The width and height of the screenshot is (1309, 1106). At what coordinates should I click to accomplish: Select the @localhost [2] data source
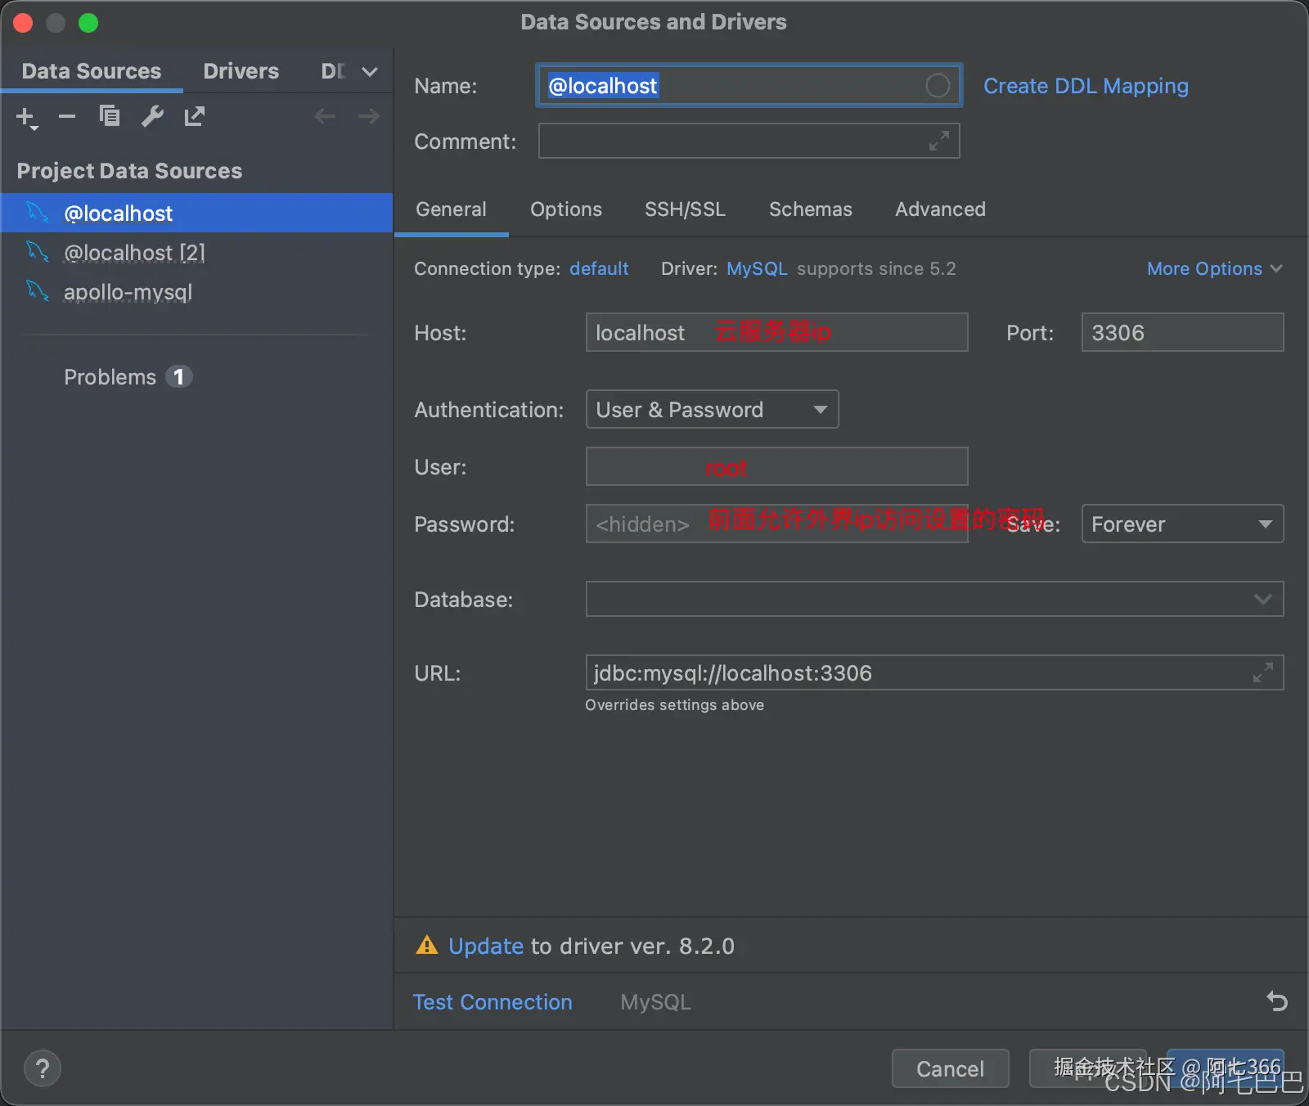pos(196,252)
